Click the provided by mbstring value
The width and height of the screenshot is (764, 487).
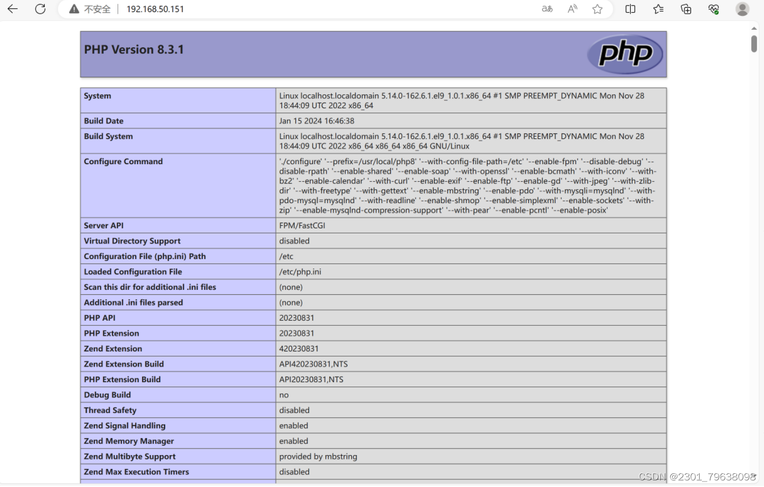pos(318,456)
